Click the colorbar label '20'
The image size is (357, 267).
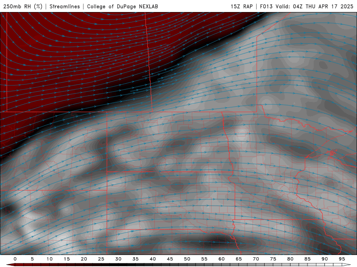(x=84, y=259)
